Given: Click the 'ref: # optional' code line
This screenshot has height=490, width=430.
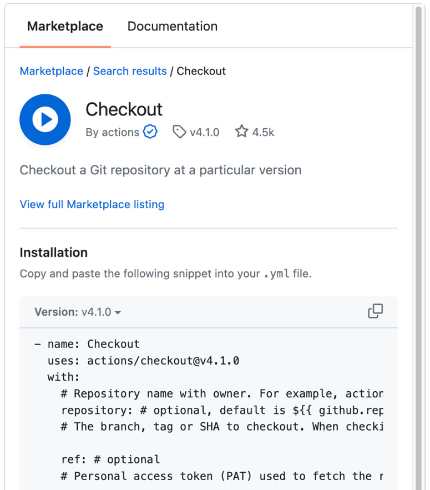Looking at the screenshot, I should (x=110, y=459).
